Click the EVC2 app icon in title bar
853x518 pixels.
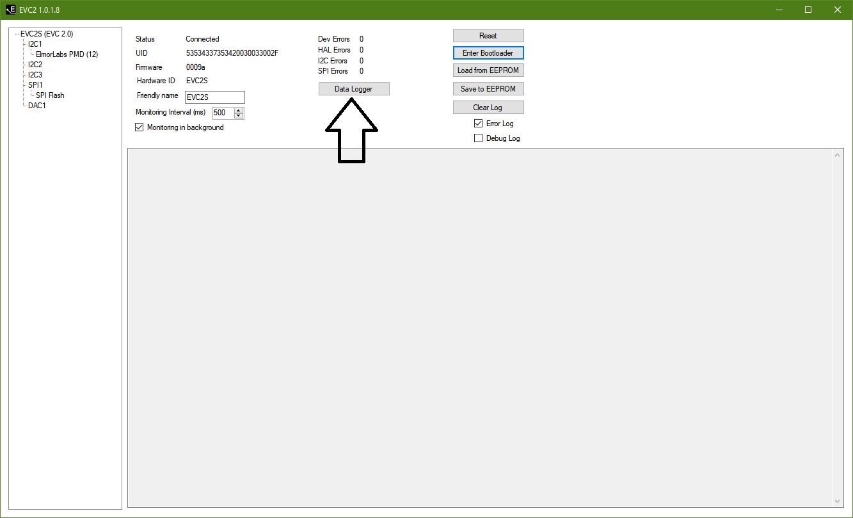coord(11,10)
